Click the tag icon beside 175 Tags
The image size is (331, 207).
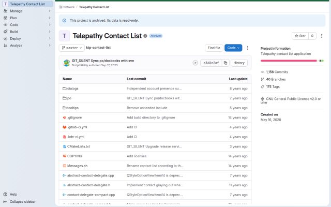[262, 87]
